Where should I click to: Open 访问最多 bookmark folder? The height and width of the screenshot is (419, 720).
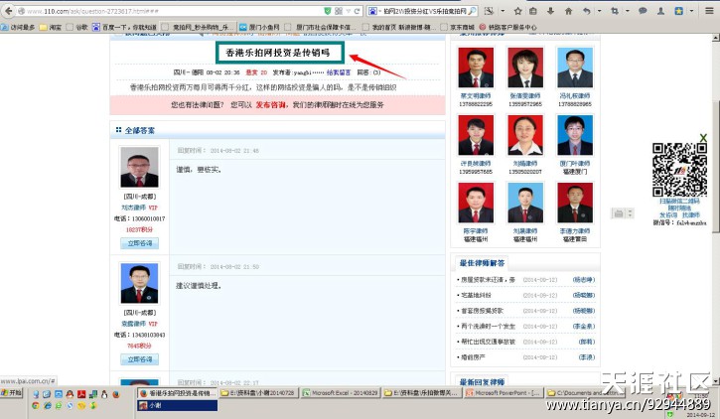(x=18, y=27)
